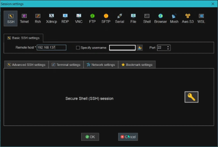Open the Basic SSH settings tab
The image size is (218, 147).
tap(24, 38)
